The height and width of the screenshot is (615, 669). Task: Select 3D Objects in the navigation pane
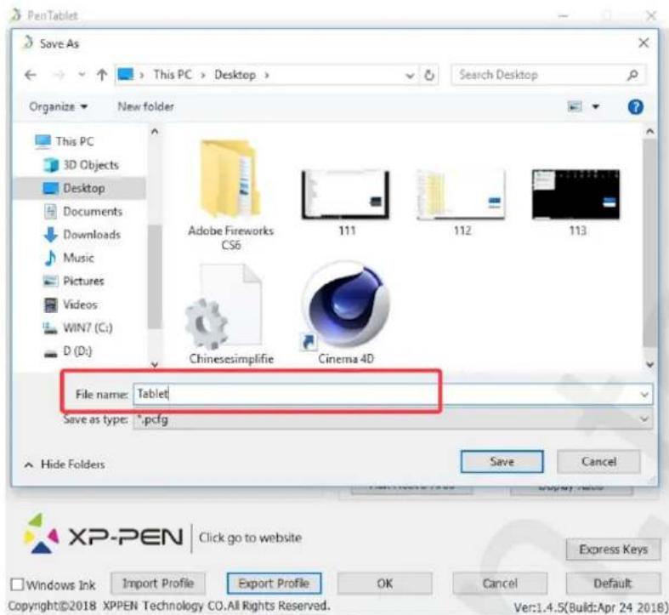coord(81,165)
